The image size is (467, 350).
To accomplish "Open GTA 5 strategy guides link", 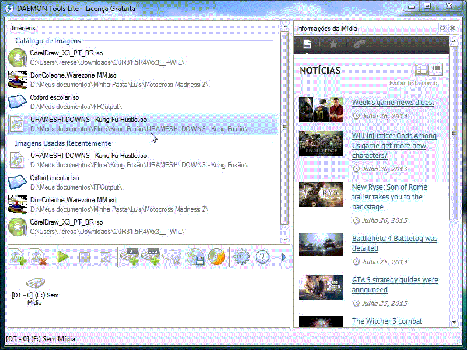I will point(395,285).
